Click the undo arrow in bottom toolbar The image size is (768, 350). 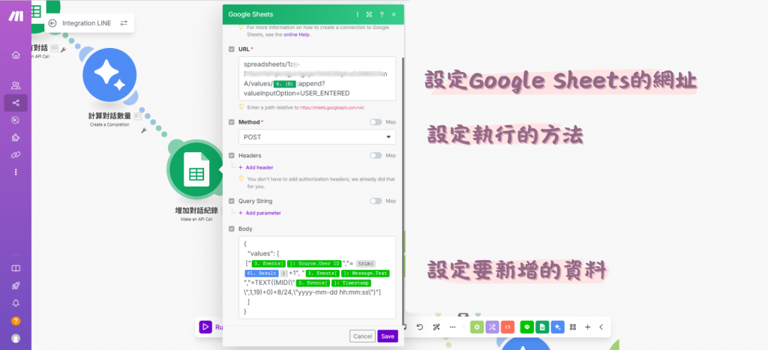tap(420, 327)
